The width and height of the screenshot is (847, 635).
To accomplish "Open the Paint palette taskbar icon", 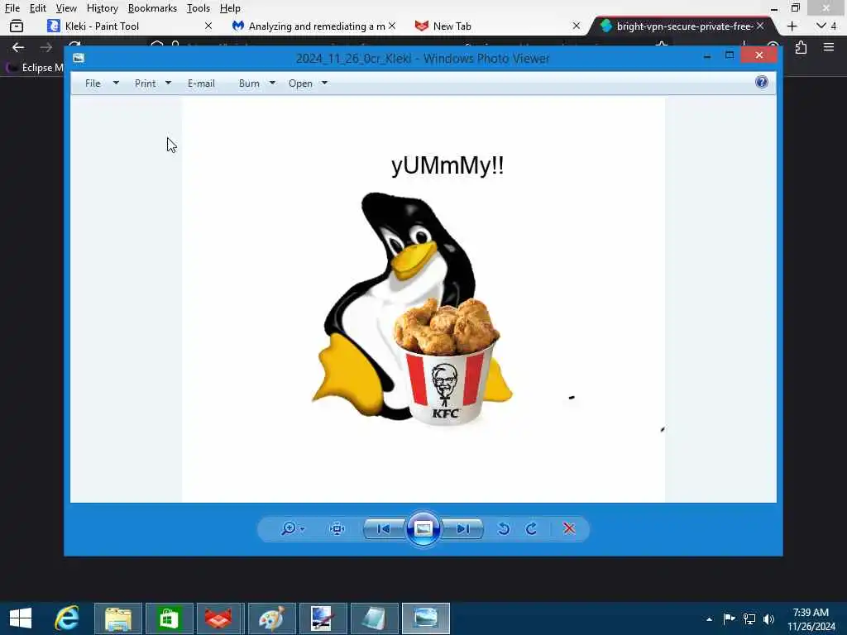I will tap(271, 618).
